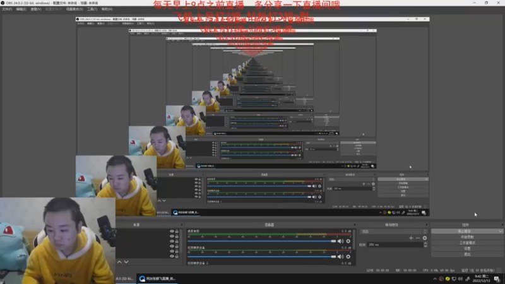The height and width of the screenshot is (284, 505).
Task: Increase transition duration with up stepper
Action: (x=425, y=244)
